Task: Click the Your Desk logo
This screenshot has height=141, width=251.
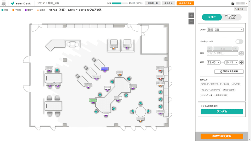Action: (20, 3)
